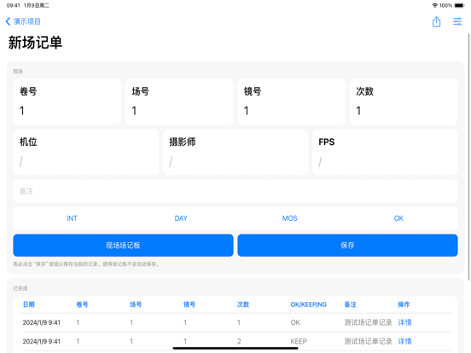Tap the share icon at top right

[x=436, y=21]
